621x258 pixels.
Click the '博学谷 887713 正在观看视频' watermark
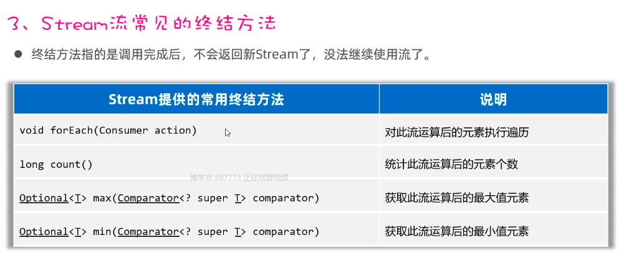(x=239, y=177)
